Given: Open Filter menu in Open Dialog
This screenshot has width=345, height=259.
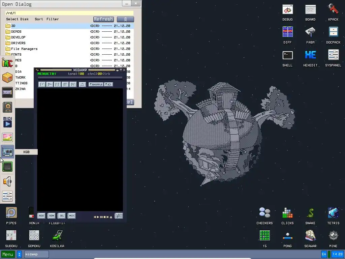Looking at the screenshot, I should click(53, 19).
